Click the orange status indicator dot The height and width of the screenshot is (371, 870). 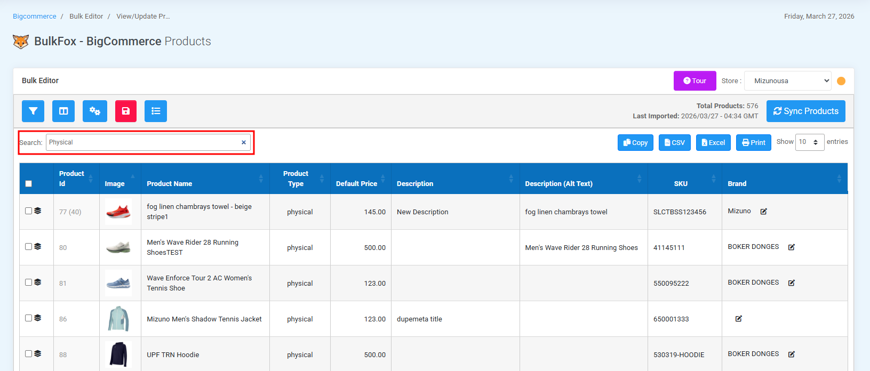[841, 81]
